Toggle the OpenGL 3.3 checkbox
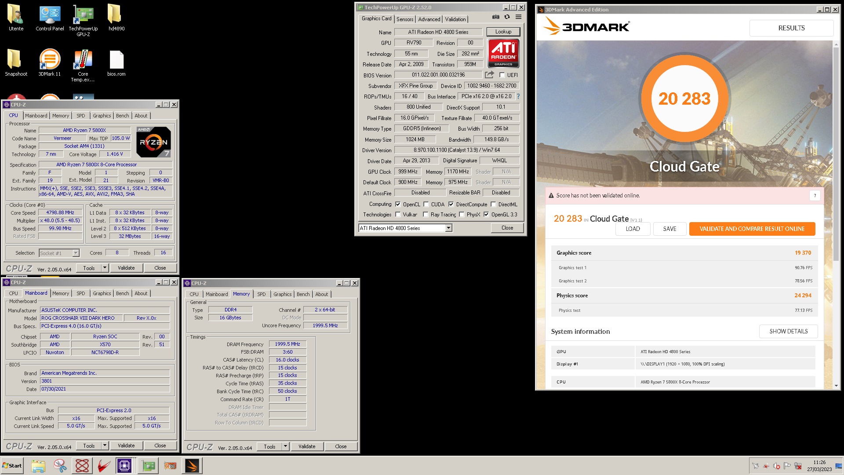The height and width of the screenshot is (475, 844). pos(486,215)
